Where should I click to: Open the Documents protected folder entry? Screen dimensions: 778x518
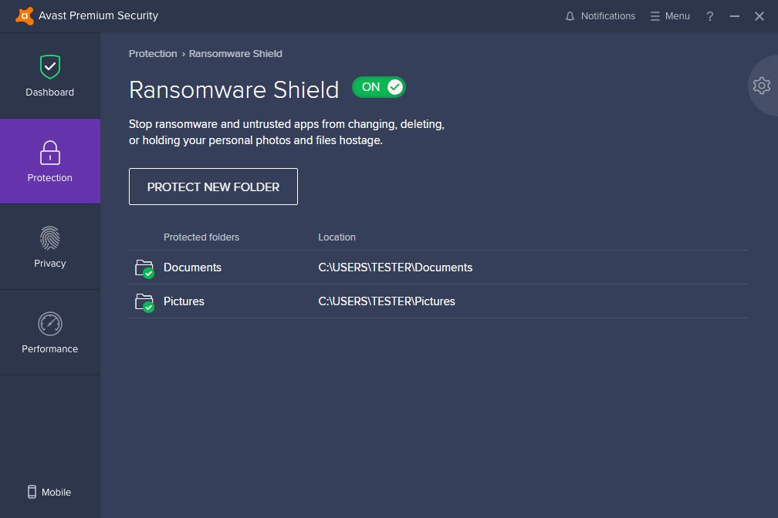(x=192, y=267)
